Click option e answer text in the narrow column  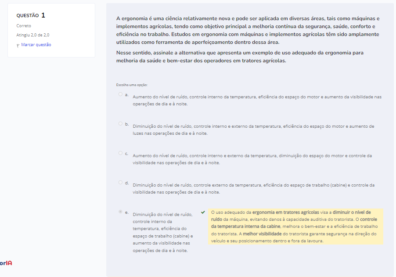pyautogui.click(x=162, y=232)
